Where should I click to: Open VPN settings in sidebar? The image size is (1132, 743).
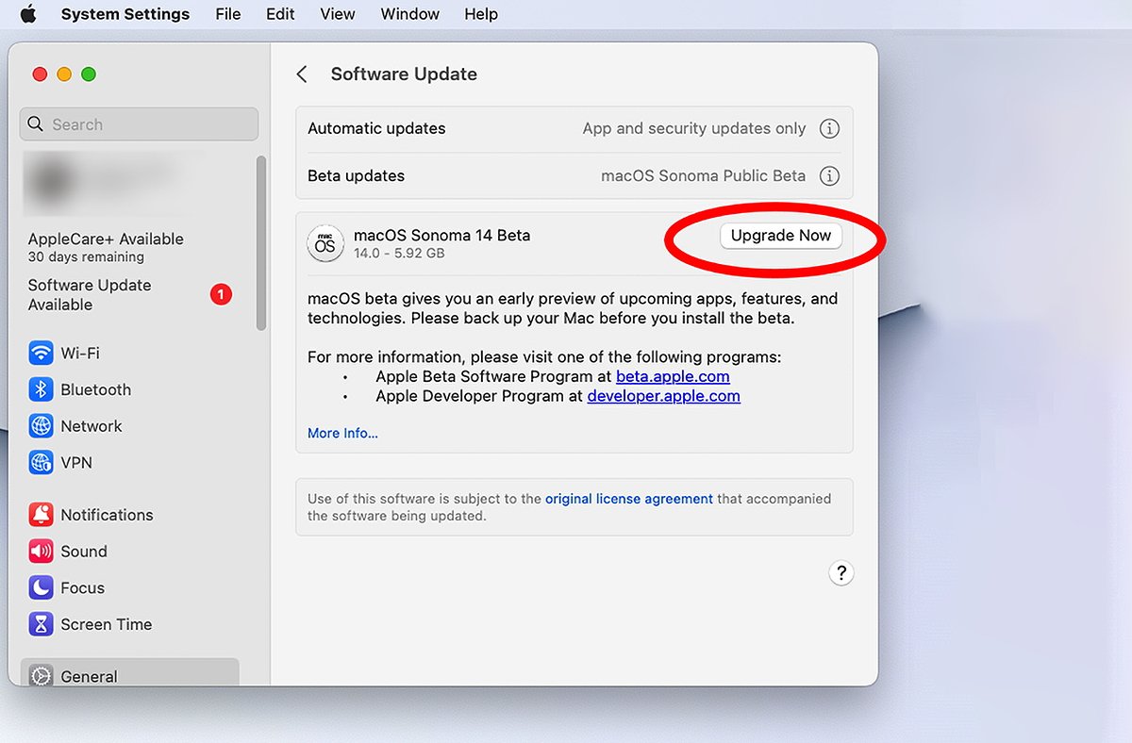point(41,463)
